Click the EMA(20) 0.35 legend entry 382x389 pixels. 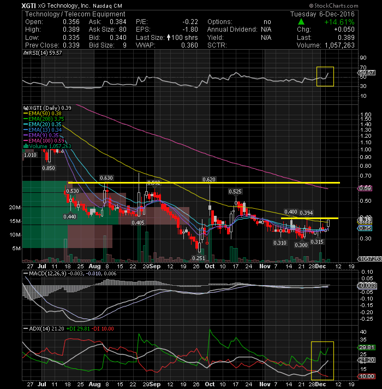45,124
